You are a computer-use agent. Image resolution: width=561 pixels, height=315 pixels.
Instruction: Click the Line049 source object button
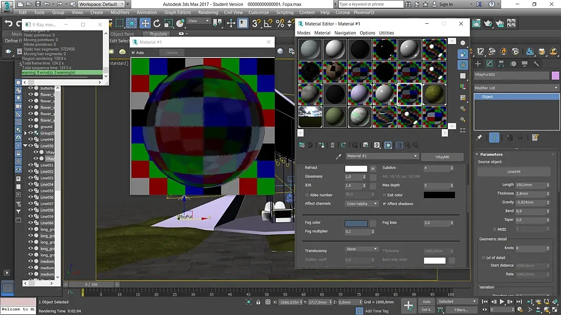pos(513,172)
